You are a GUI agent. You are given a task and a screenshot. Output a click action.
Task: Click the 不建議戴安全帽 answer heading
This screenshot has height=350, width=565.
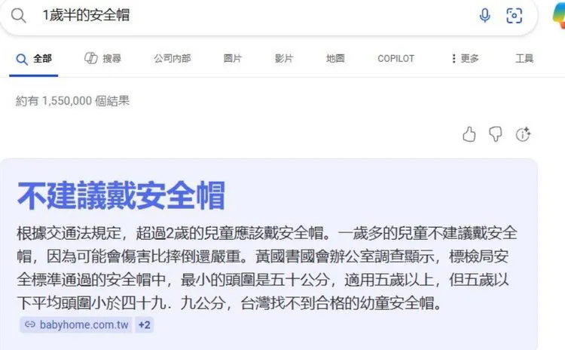tap(121, 196)
